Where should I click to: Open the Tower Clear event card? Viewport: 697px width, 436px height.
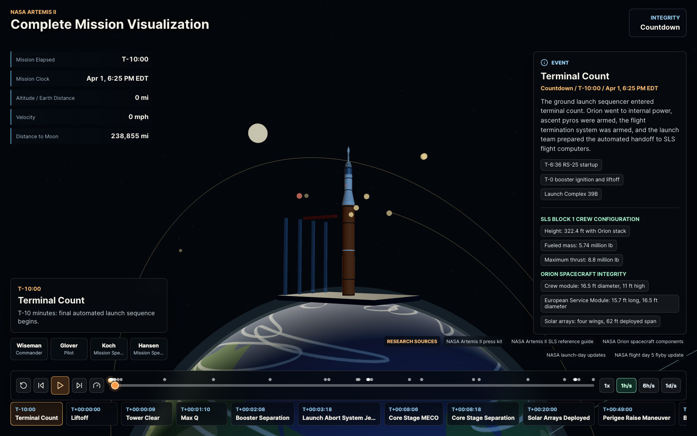click(x=147, y=413)
